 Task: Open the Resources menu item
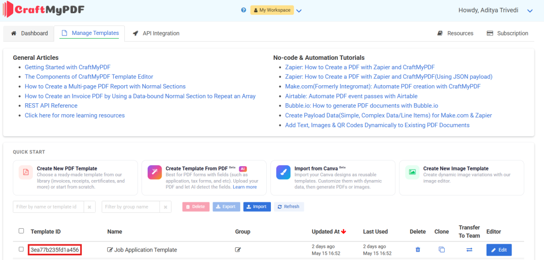[455, 33]
